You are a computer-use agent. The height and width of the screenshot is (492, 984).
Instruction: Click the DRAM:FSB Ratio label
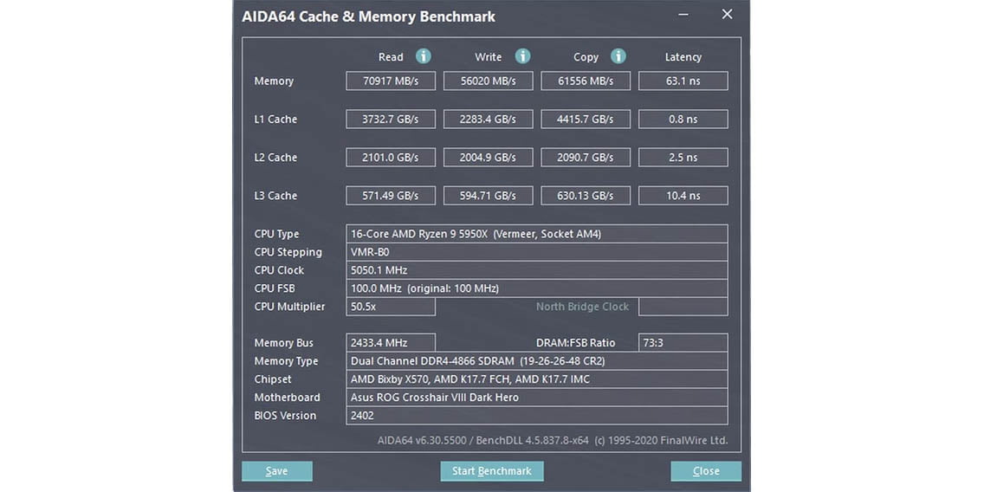(x=576, y=343)
